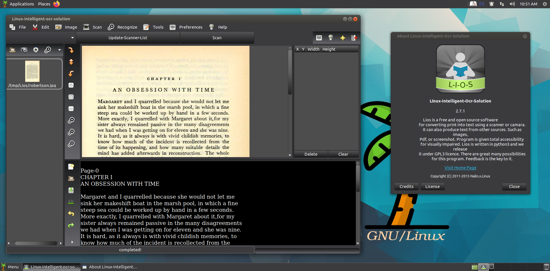Click the yellow star icon
Image resolution: width=550 pixels, height=271 pixels.
pos(343,38)
